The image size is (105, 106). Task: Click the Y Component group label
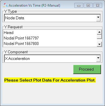click(16, 52)
